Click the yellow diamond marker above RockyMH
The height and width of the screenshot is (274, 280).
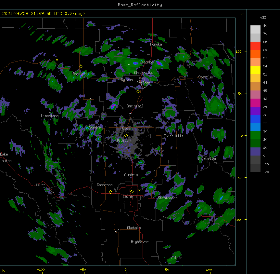click(x=81, y=66)
